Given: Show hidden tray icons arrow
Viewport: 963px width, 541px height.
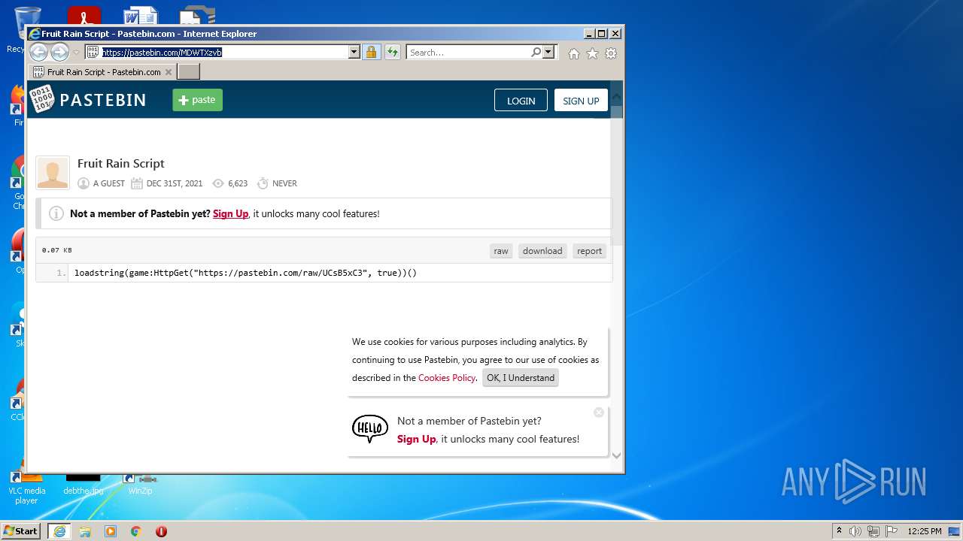Looking at the screenshot, I should click(839, 530).
